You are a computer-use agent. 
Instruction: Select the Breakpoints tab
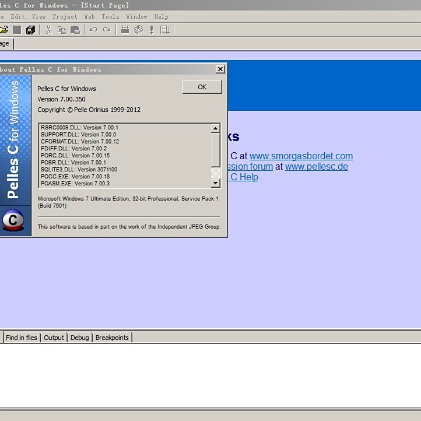tap(112, 338)
